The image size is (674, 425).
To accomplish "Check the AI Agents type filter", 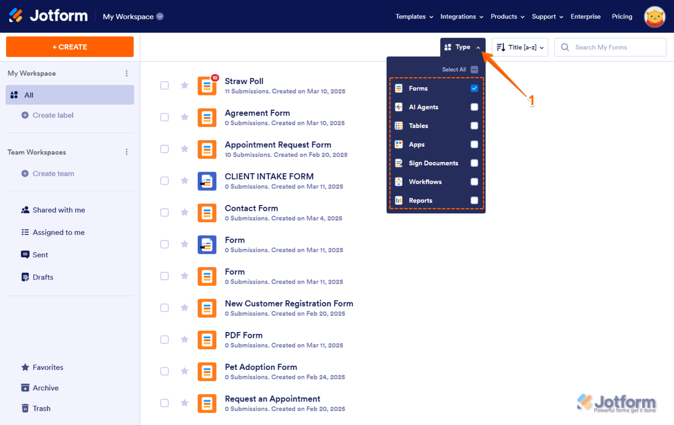I will 474,107.
